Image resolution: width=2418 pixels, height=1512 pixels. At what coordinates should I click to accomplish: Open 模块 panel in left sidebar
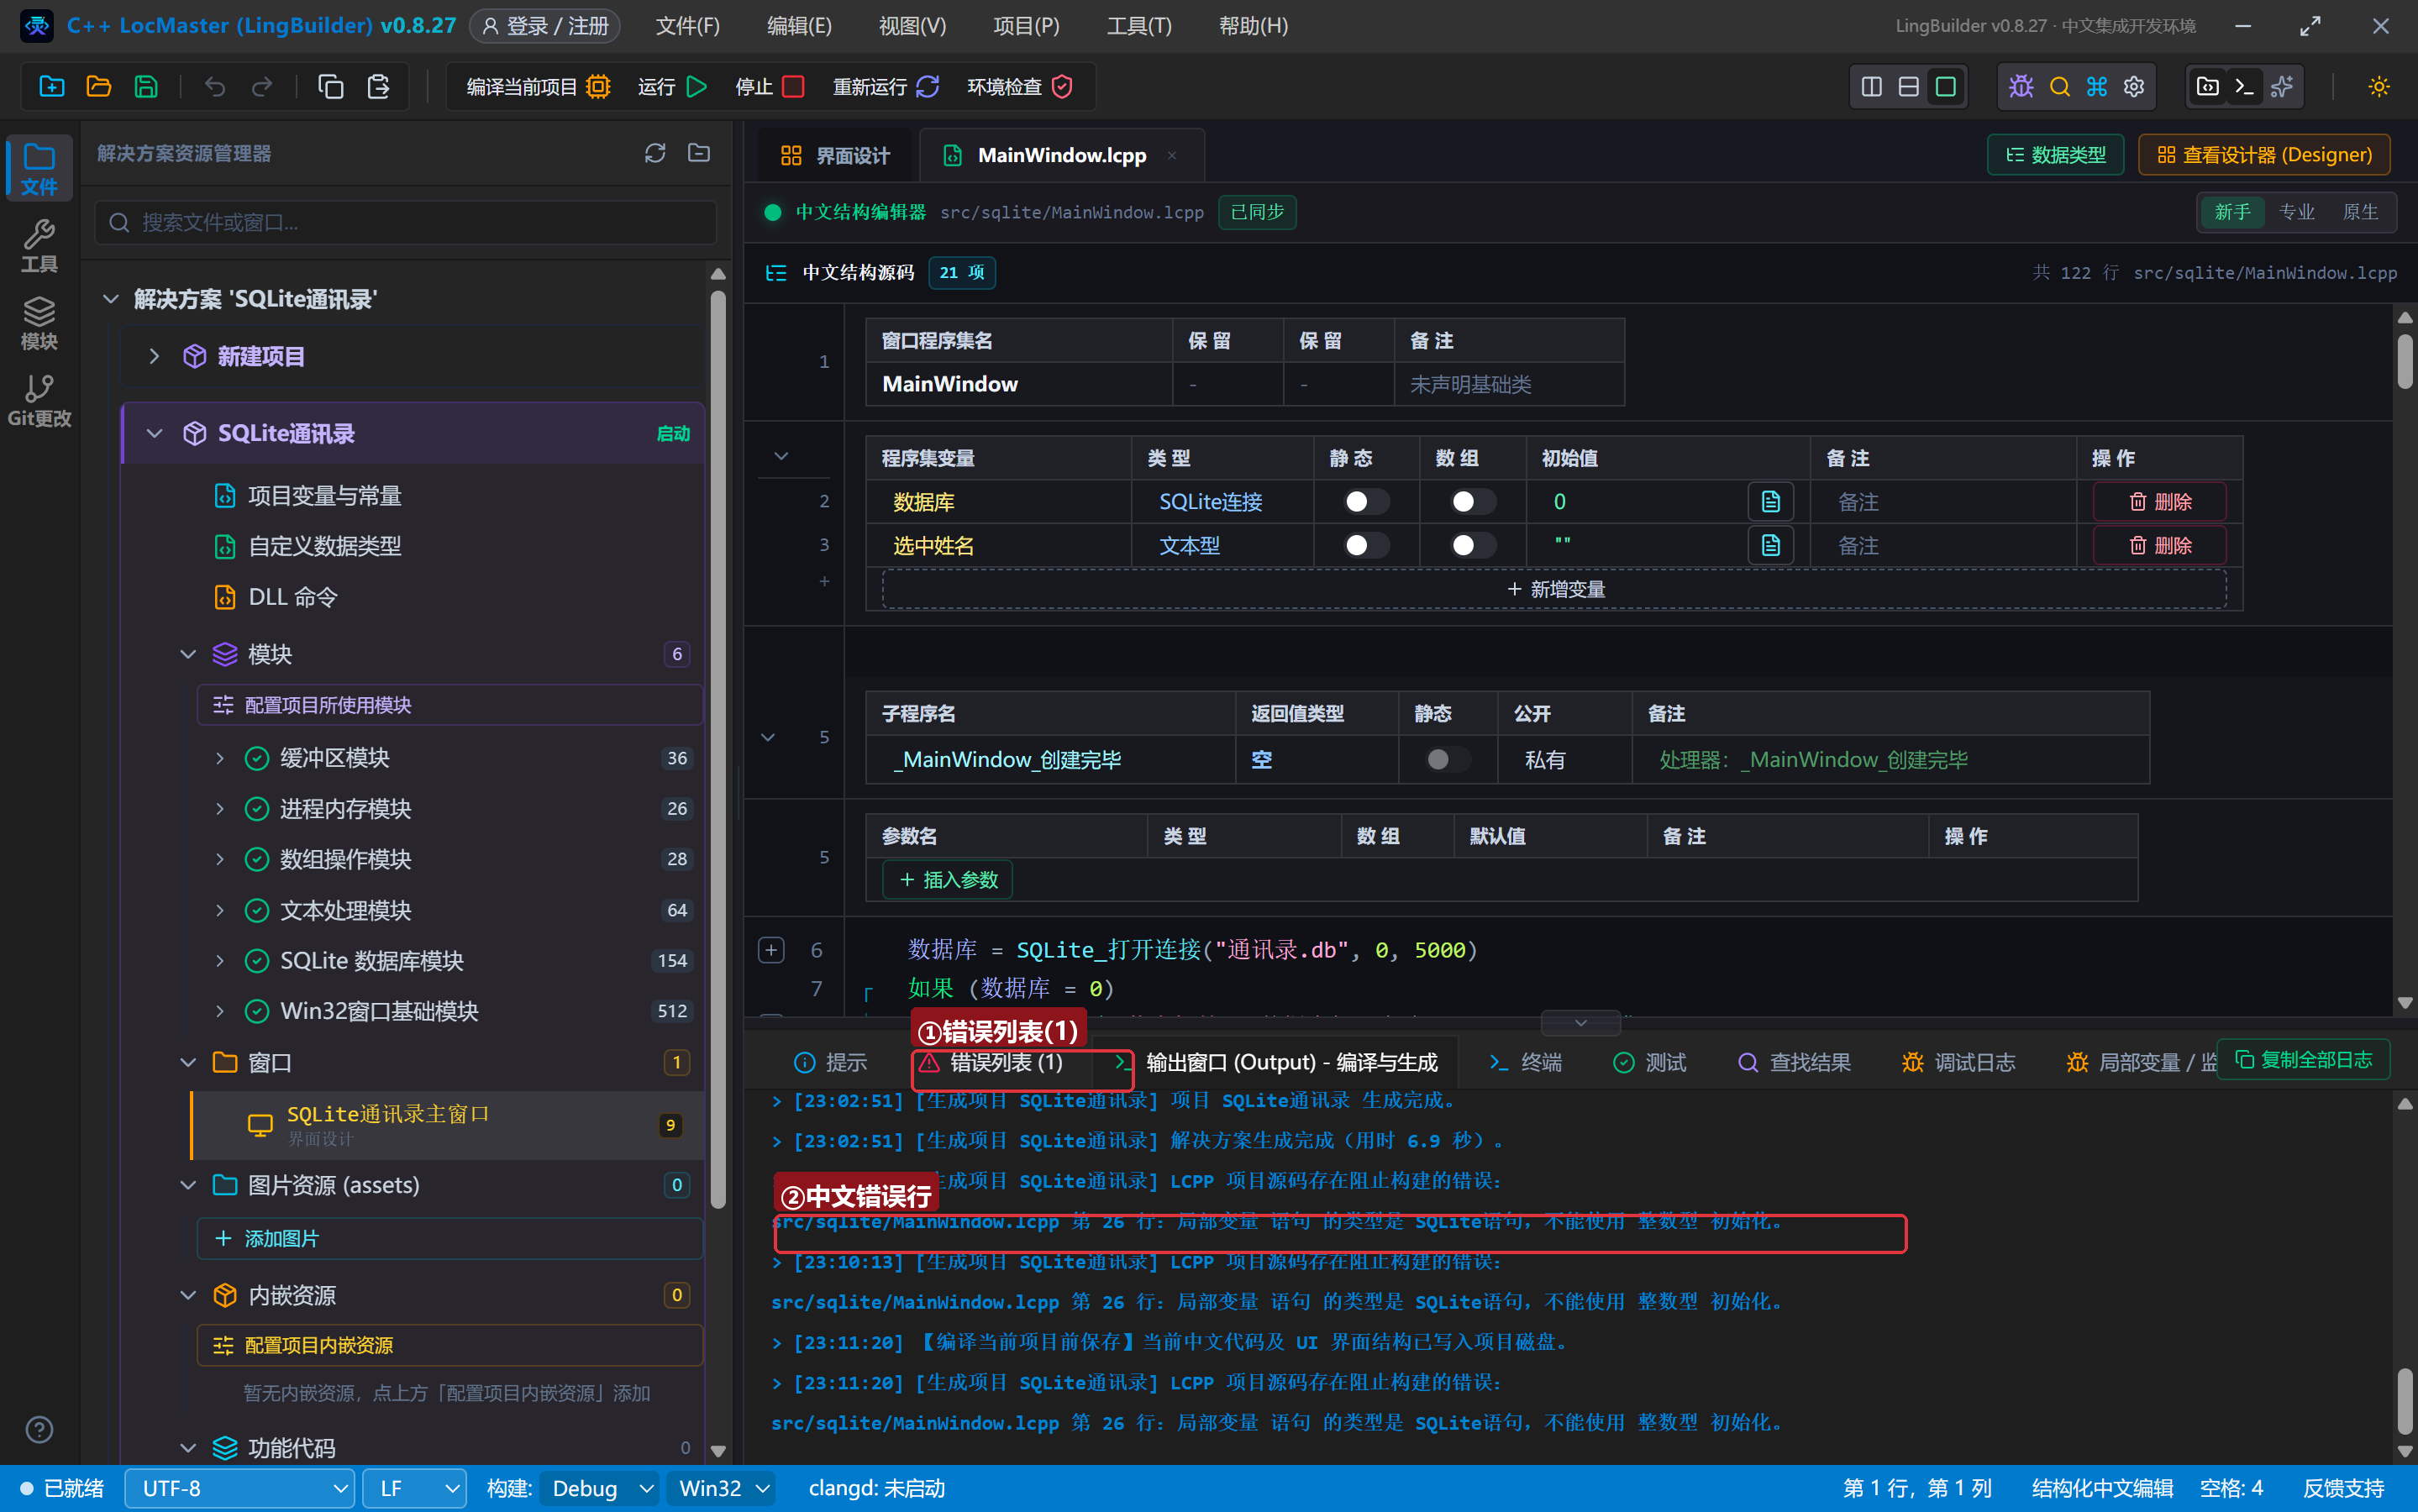[39, 323]
